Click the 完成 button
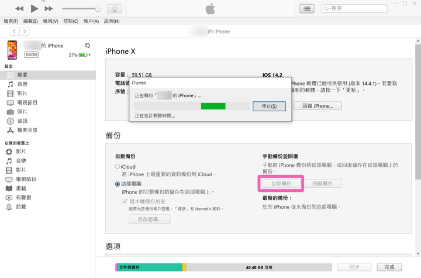421x278 pixels. click(389, 267)
